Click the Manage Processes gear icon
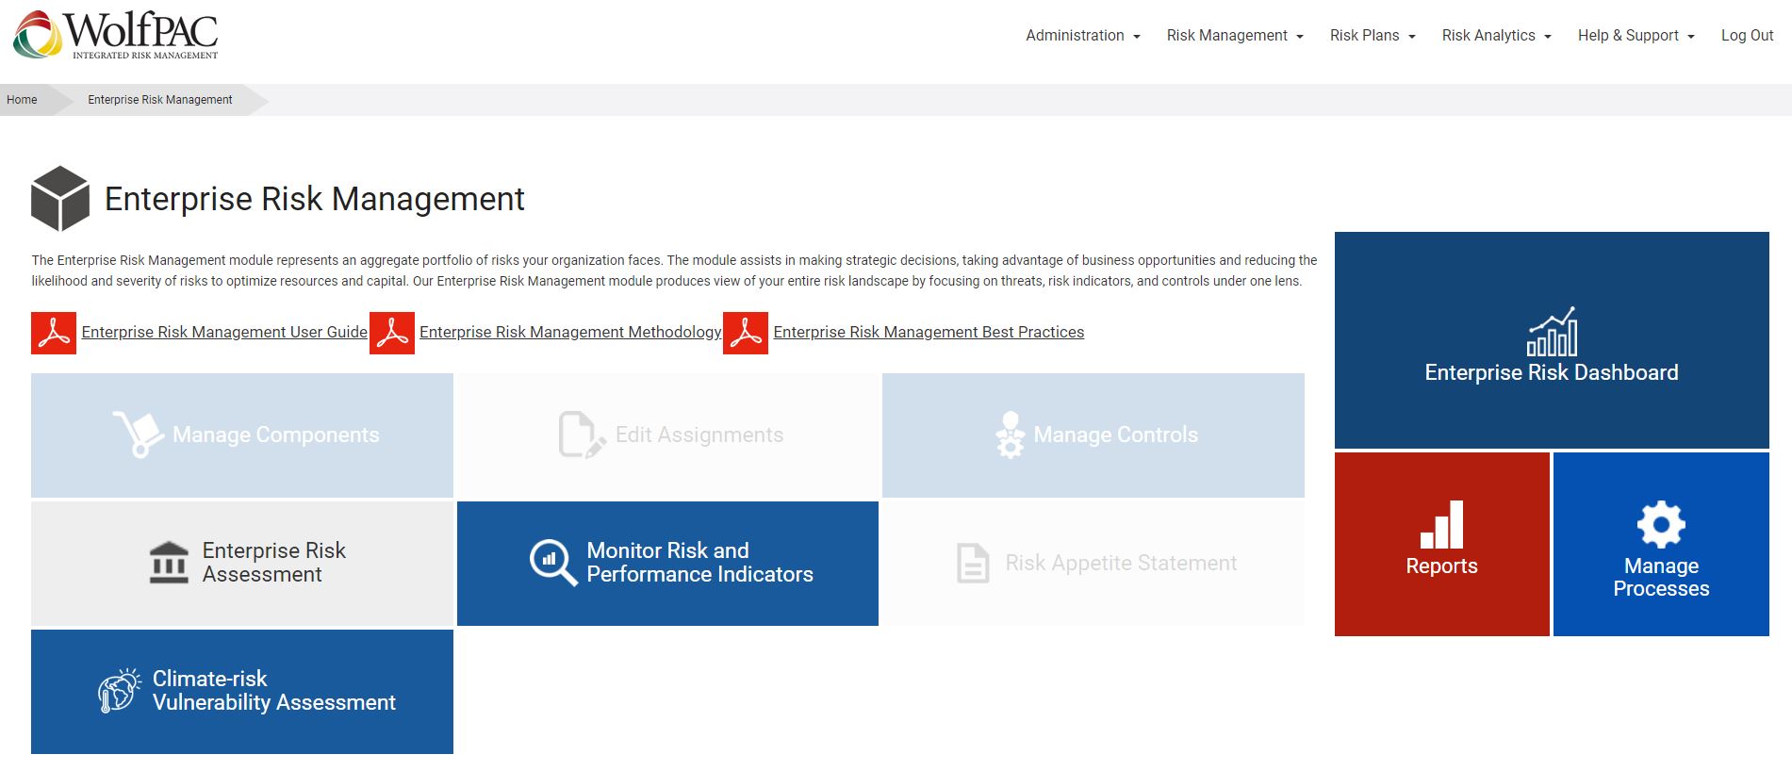Screen dimensions: 1792x771 pos(1661,524)
